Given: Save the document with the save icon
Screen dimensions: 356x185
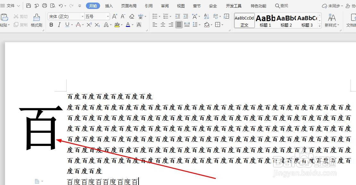Looking at the screenshot, I should (28, 6).
